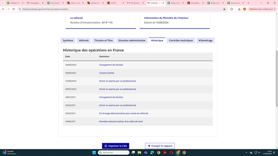
Task: Open the taskbar clock showing 17/09/2024
Action: 267,153
